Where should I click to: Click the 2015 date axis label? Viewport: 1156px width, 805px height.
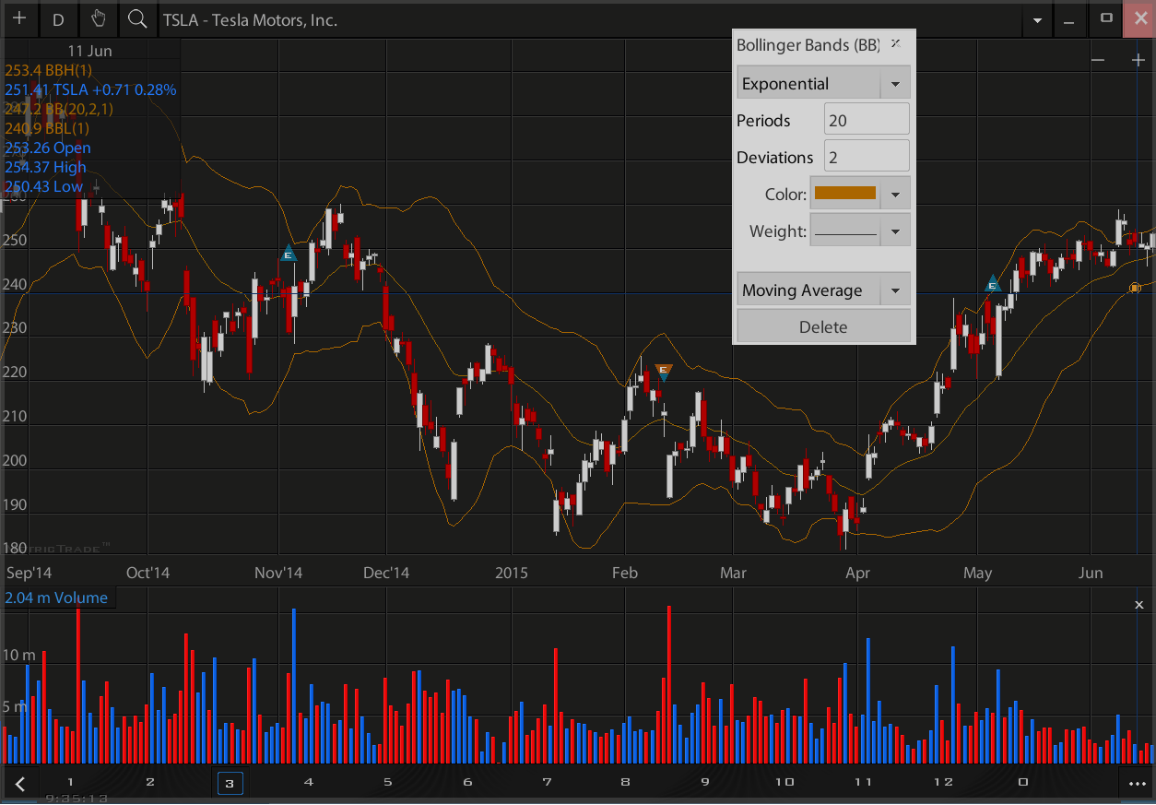pos(512,573)
